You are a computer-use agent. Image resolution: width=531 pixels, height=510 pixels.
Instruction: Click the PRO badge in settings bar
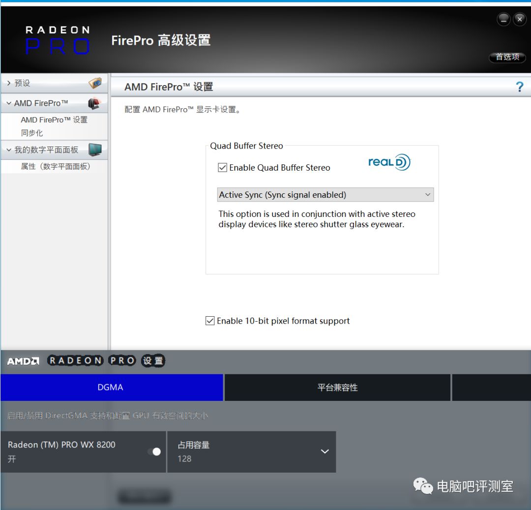122,360
